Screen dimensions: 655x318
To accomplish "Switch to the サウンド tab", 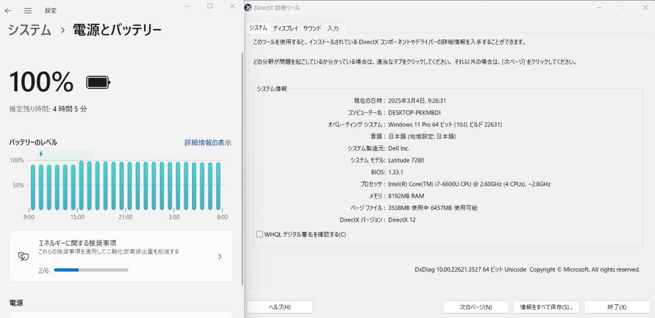I will tap(312, 28).
